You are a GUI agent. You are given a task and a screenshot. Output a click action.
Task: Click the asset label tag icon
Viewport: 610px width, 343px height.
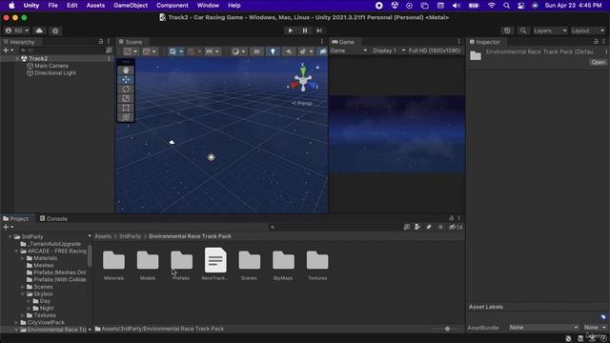point(603,317)
